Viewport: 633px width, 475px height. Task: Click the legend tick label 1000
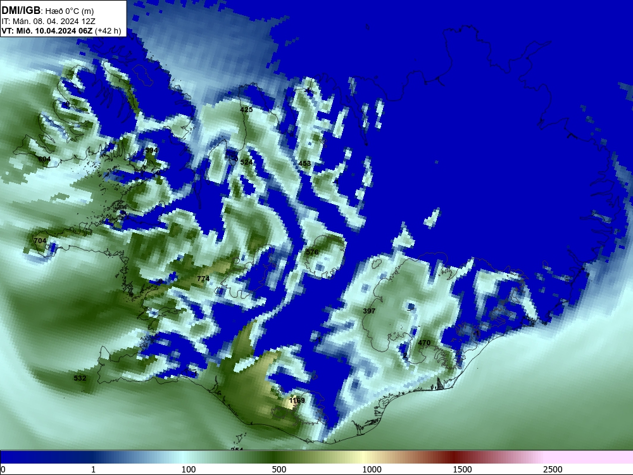tap(372, 469)
